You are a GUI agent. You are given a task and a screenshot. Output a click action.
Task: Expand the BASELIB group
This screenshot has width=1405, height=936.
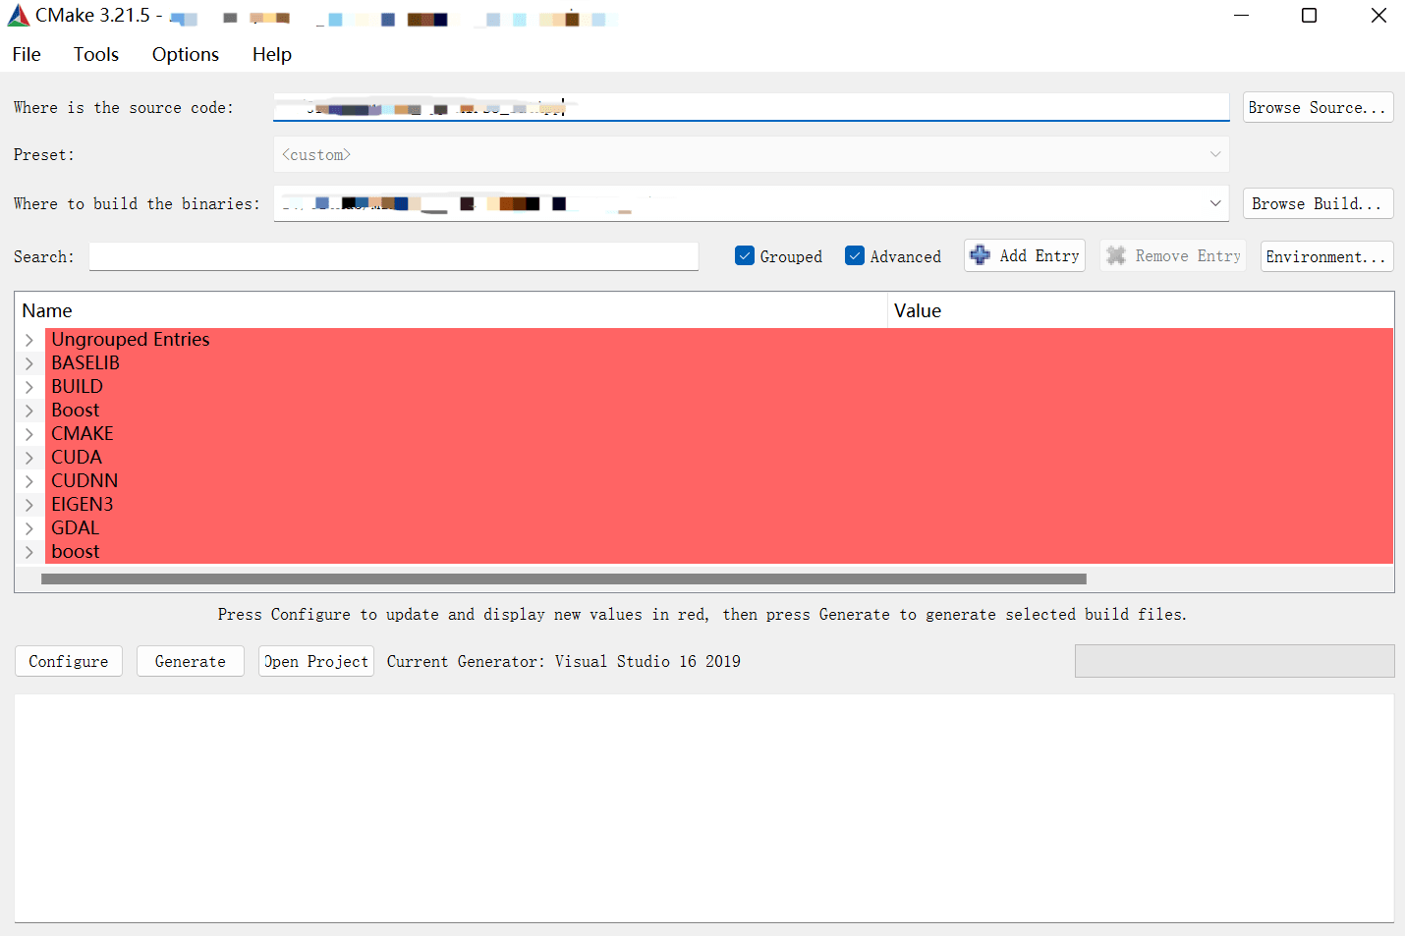click(28, 363)
